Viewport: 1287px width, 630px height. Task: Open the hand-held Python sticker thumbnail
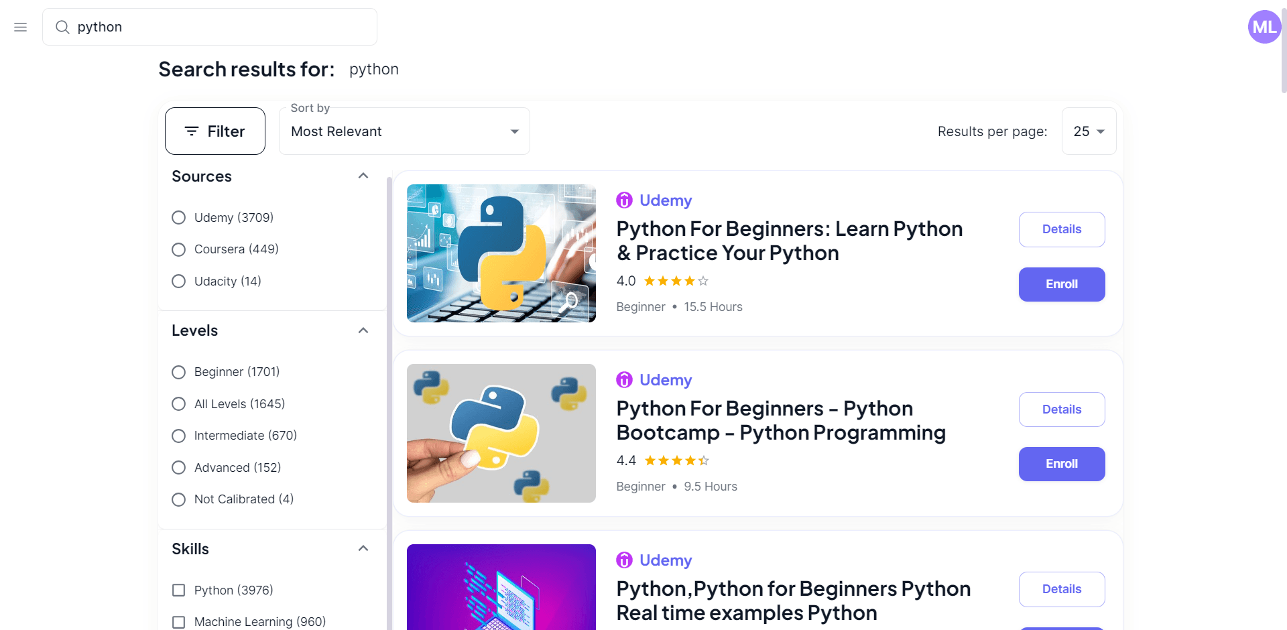[501, 433]
